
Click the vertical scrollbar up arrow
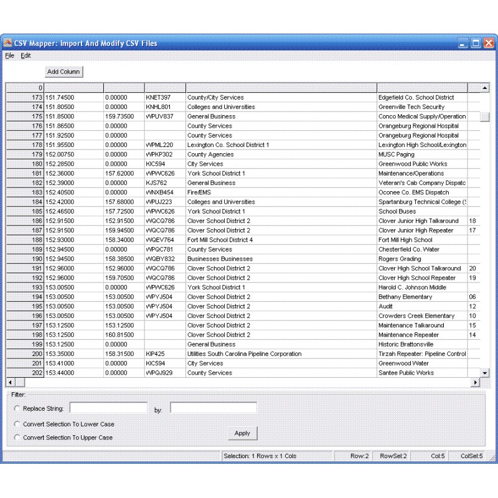[486, 87]
